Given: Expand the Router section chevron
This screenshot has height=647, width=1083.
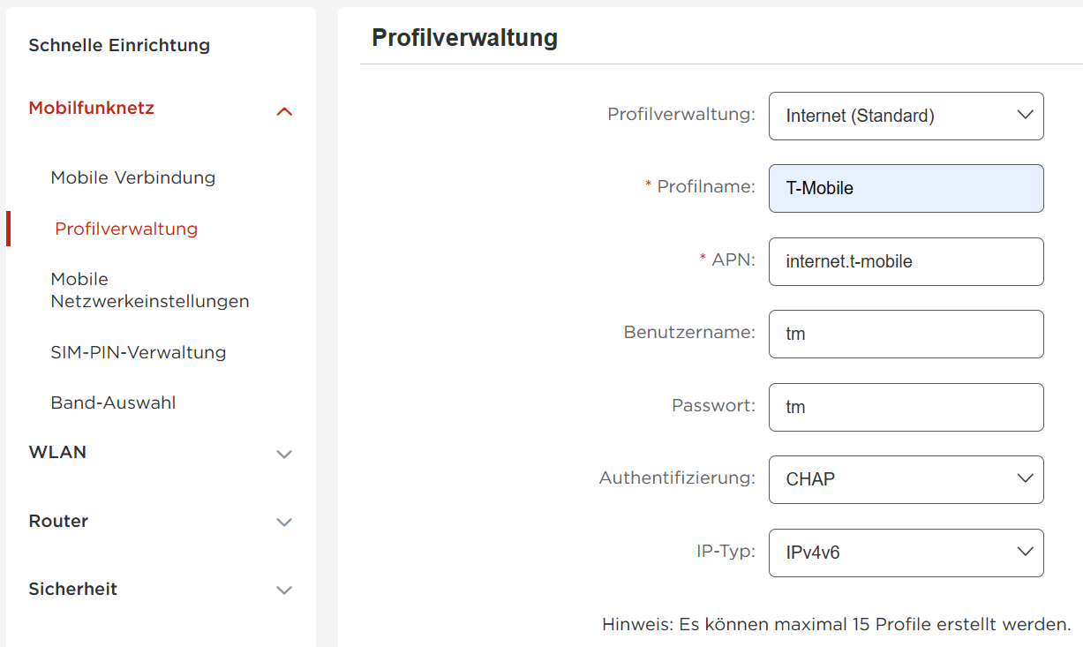Looking at the screenshot, I should coord(284,523).
